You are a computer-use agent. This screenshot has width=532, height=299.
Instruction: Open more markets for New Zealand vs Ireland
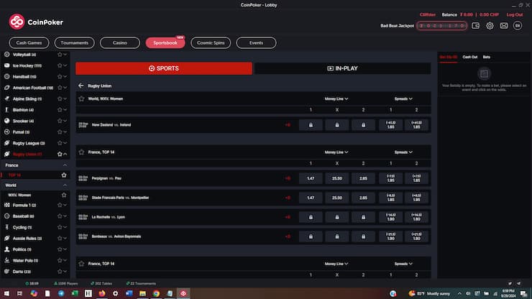click(x=288, y=125)
